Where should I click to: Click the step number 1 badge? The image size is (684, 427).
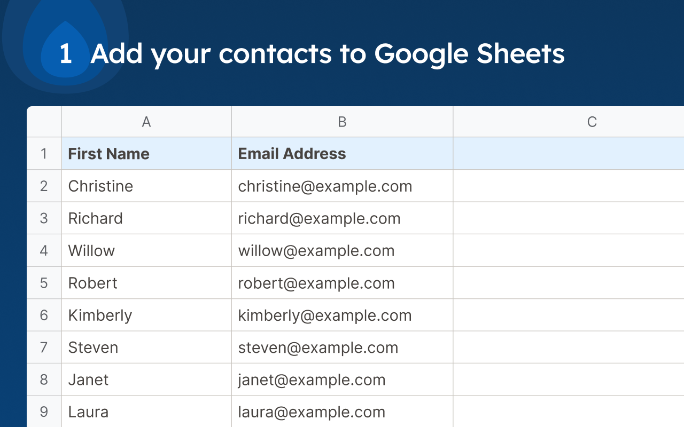tap(65, 54)
